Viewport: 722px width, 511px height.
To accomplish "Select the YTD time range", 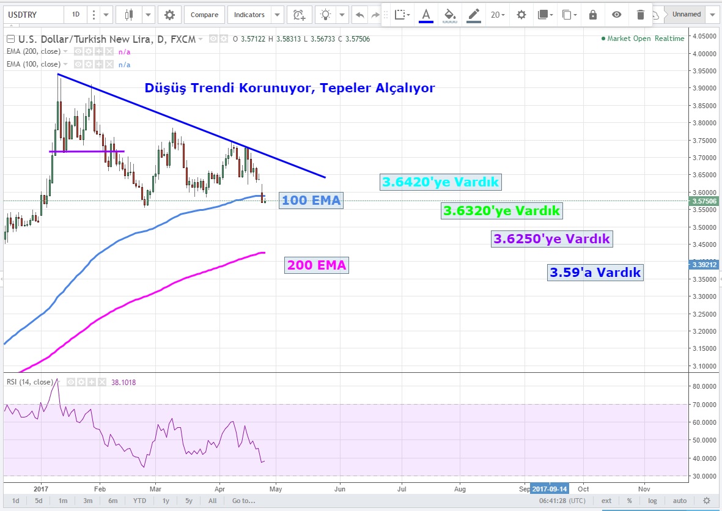I will (x=139, y=501).
